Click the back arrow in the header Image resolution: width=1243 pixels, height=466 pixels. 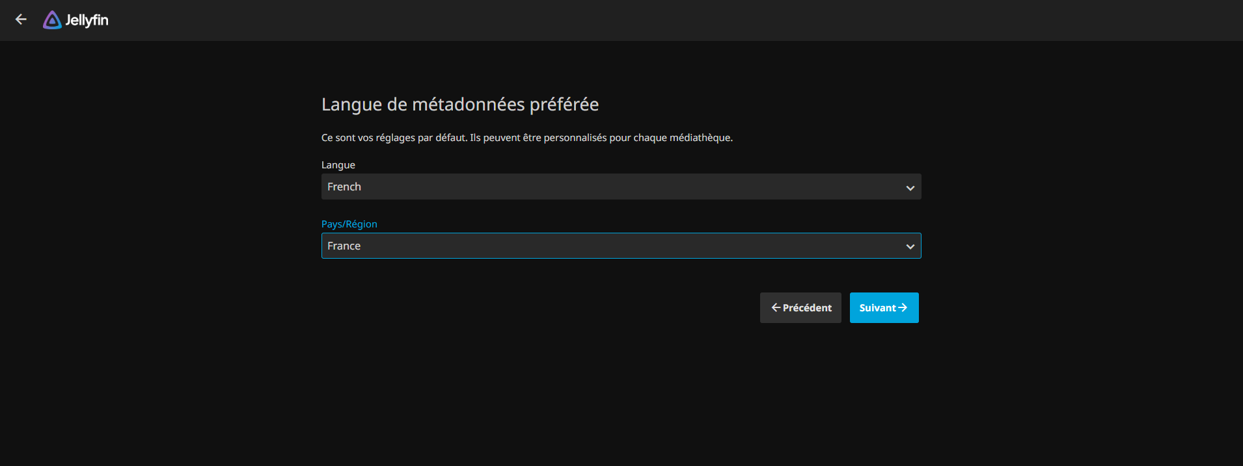click(x=21, y=19)
